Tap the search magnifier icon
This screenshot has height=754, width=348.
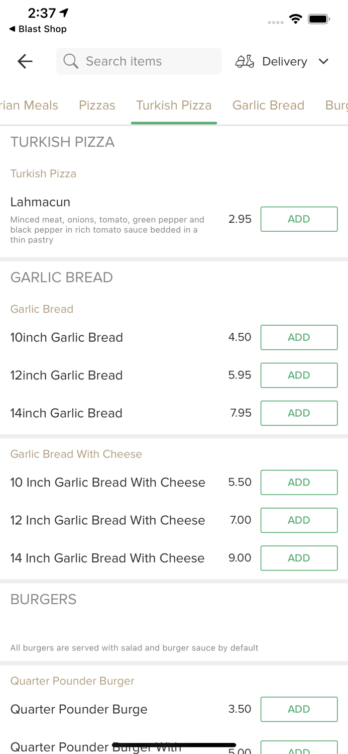71,61
